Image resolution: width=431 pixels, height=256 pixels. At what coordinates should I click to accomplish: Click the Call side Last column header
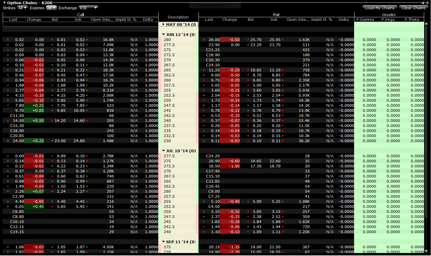point(13,20)
